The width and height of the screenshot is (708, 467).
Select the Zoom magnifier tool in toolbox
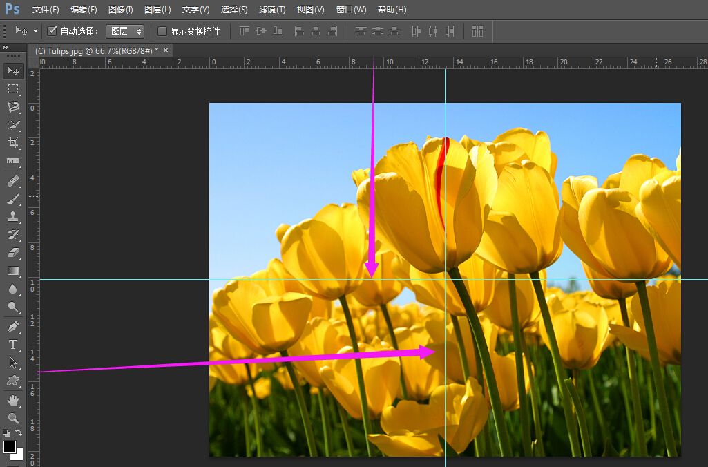pyautogui.click(x=13, y=418)
